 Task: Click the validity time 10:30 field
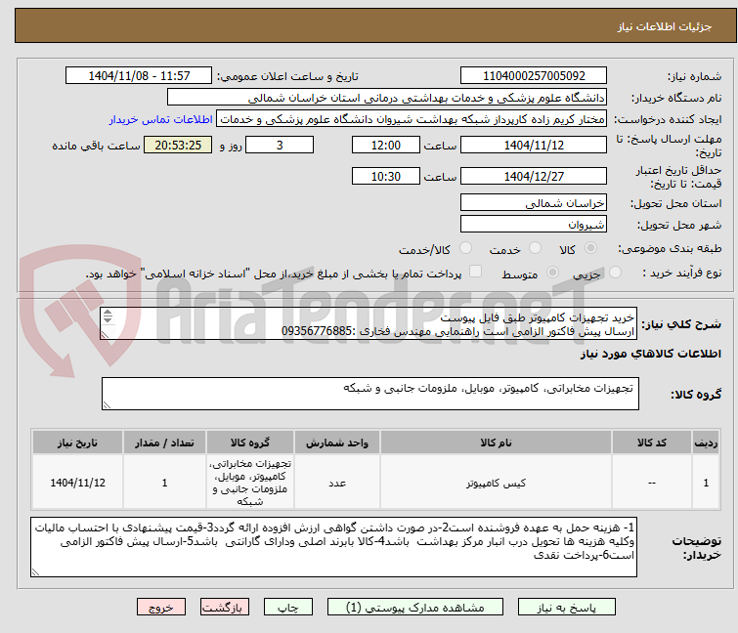pyautogui.click(x=386, y=176)
